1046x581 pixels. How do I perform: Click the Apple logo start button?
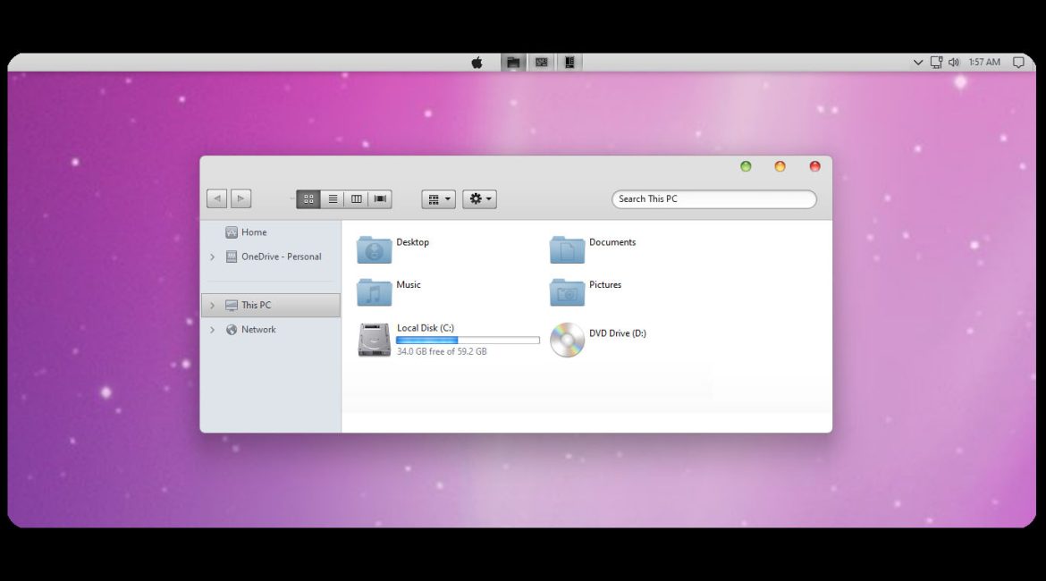(x=477, y=63)
